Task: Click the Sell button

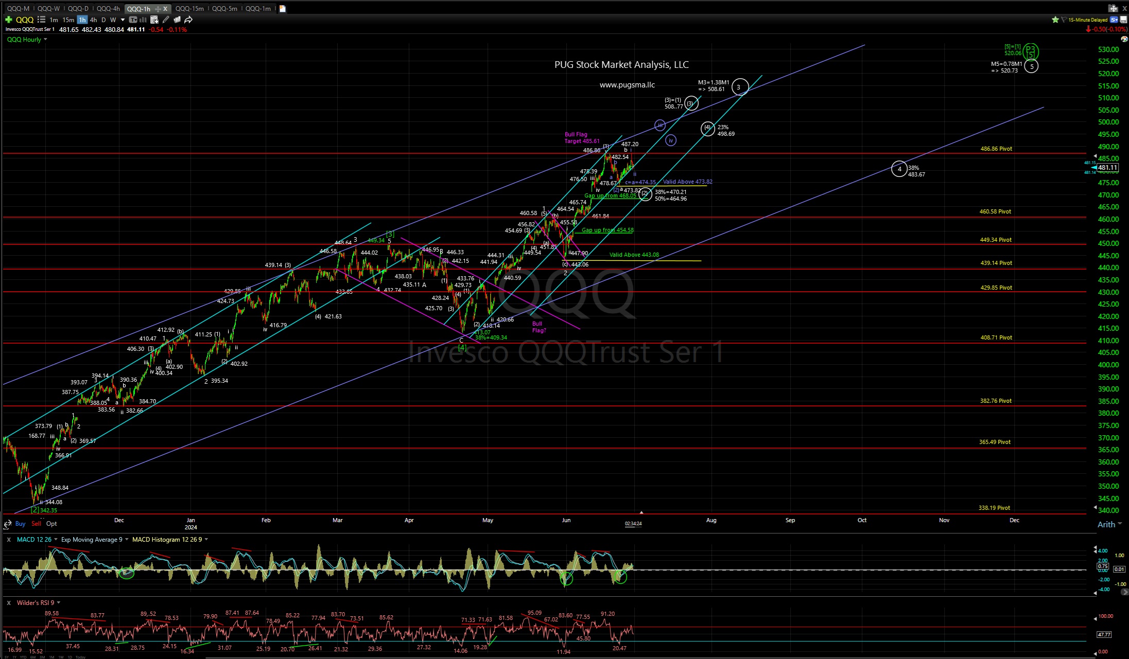Action: pos(36,524)
